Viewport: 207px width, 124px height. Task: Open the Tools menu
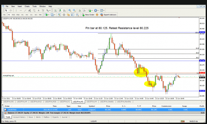click(34, 6)
